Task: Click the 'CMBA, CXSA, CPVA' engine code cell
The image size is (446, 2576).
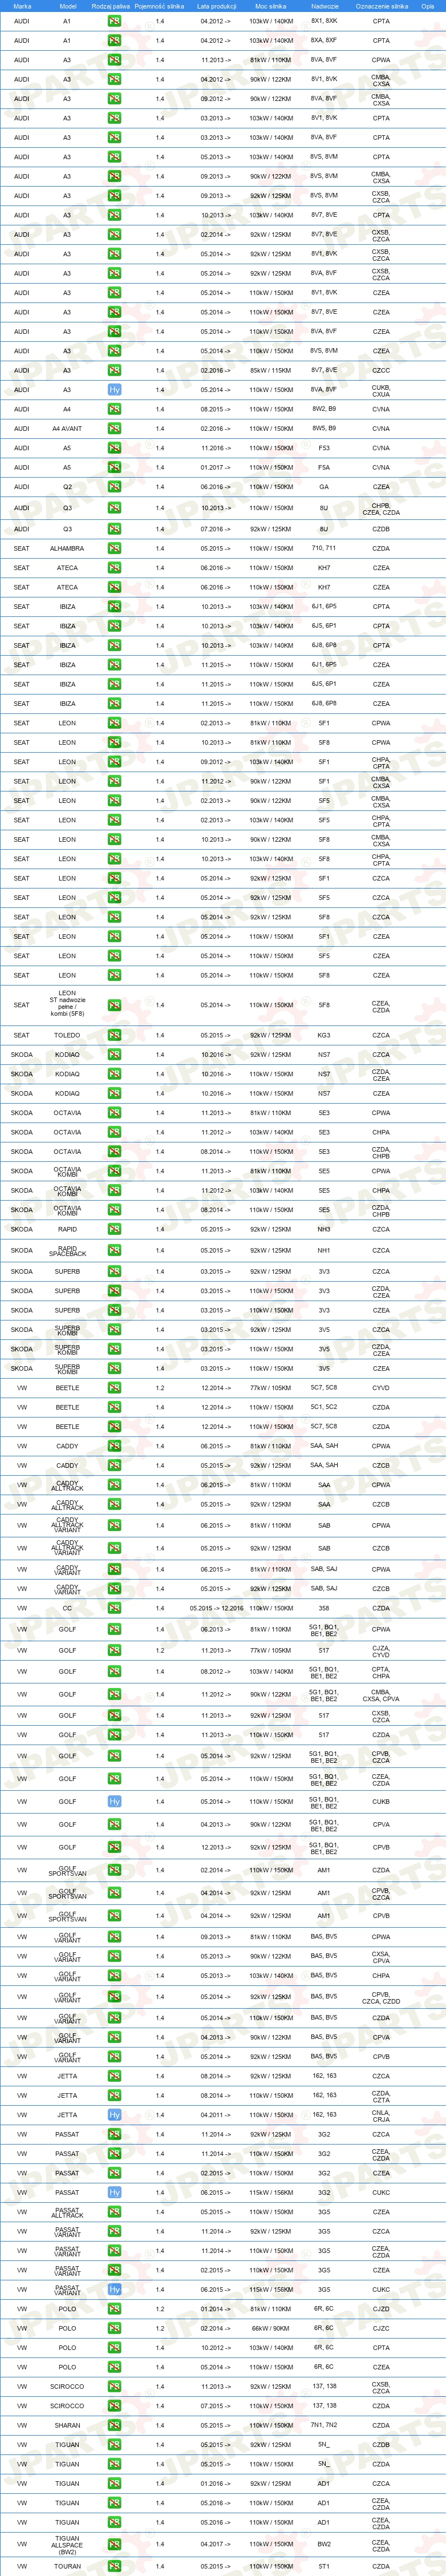Action: pos(381,1694)
